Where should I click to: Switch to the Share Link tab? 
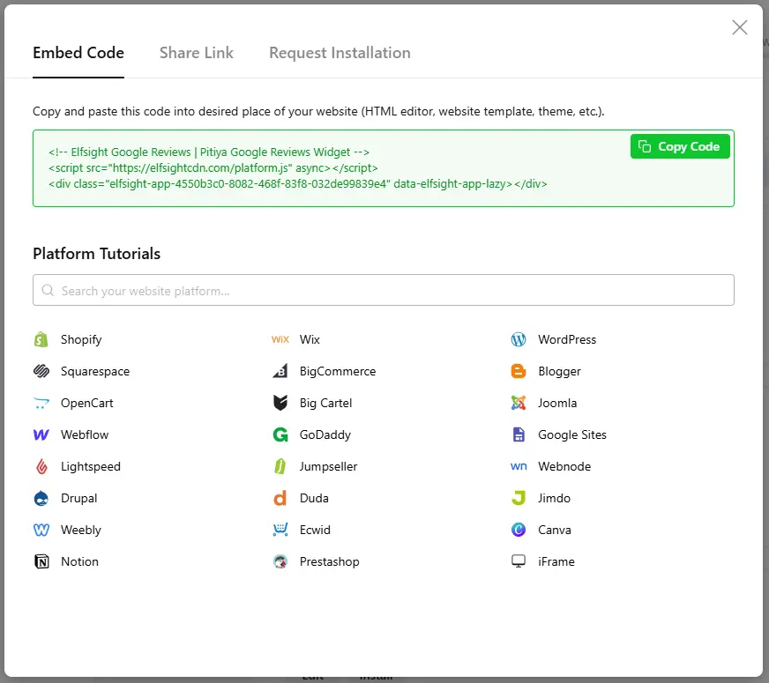(x=196, y=53)
